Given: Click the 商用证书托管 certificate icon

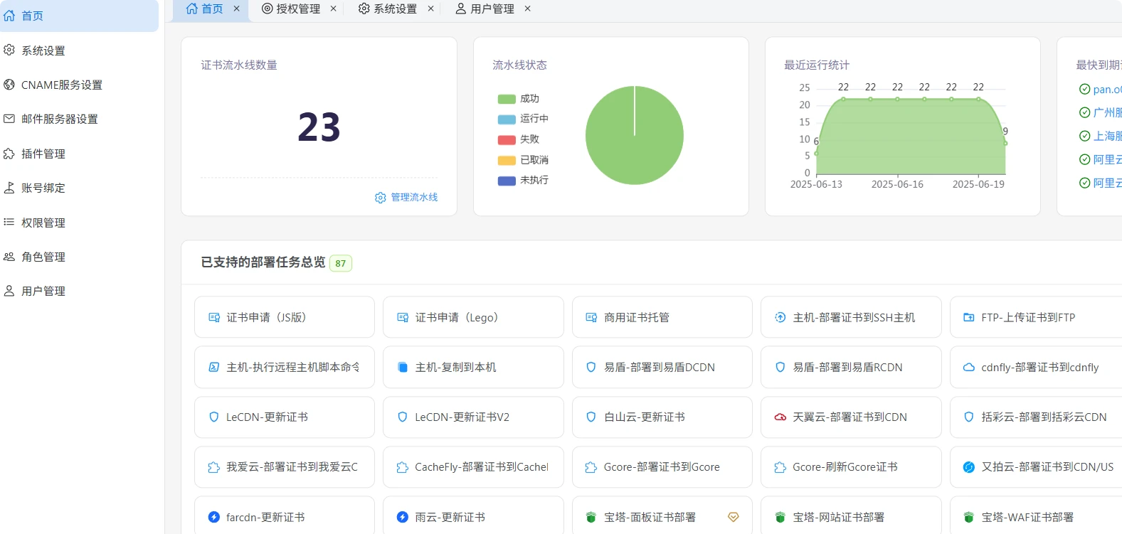Looking at the screenshot, I should click(x=591, y=317).
